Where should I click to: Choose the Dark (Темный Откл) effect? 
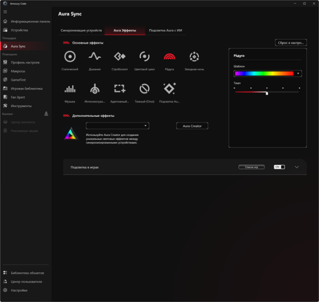click(x=145, y=88)
